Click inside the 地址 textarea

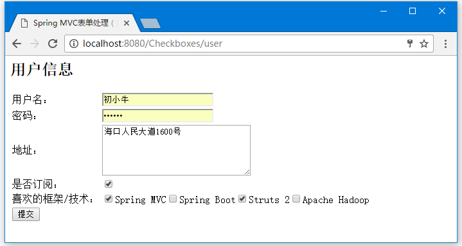(176, 150)
